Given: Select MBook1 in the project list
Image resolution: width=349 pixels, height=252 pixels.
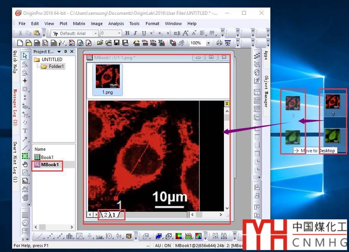Looking at the screenshot, I should 50,165.
